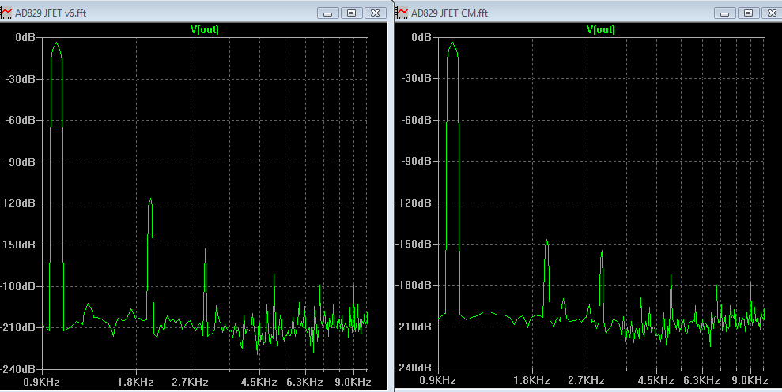Select V(out) trace label in CM.fft plot
Screen dimensions: 782x392
[x=600, y=29]
